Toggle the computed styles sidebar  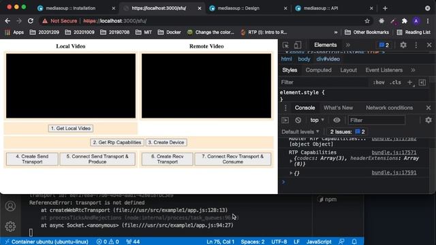pyautogui.click(x=422, y=82)
